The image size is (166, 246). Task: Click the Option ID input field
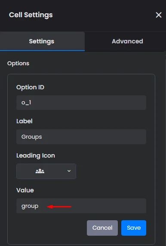81,103
